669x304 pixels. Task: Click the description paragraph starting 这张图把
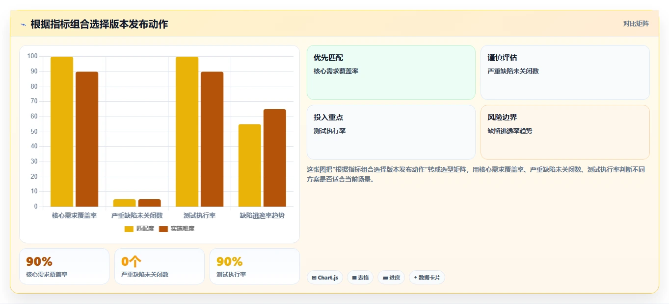point(476,174)
